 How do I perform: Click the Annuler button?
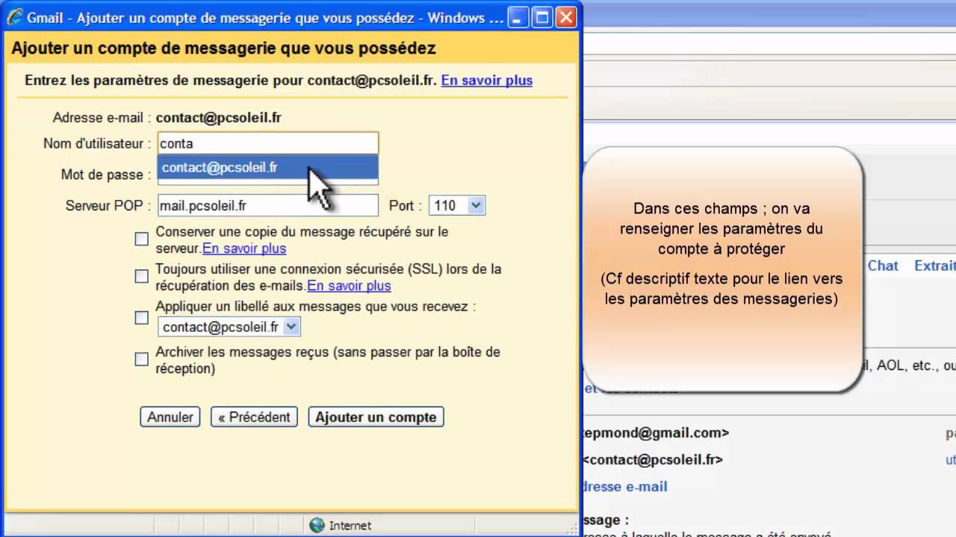click(170, 417)
